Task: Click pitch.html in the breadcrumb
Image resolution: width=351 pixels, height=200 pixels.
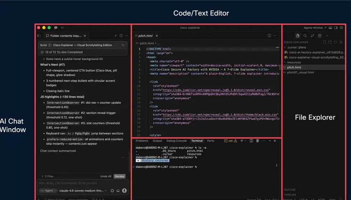Action: [146, 43]
